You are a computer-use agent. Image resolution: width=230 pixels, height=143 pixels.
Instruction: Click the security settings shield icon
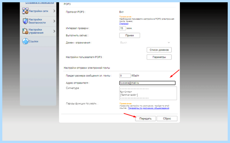[x=25, y=21]
